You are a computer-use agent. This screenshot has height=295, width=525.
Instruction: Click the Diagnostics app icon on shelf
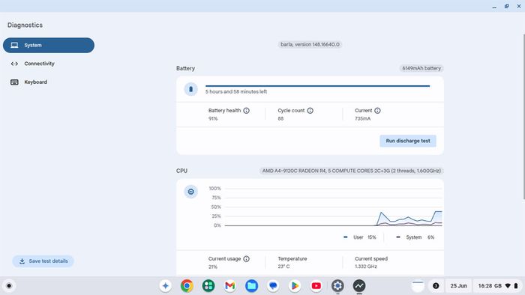(x=359, y=286)
